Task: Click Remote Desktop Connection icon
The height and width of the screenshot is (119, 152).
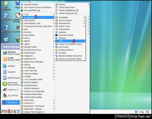Action: (56, 56)
